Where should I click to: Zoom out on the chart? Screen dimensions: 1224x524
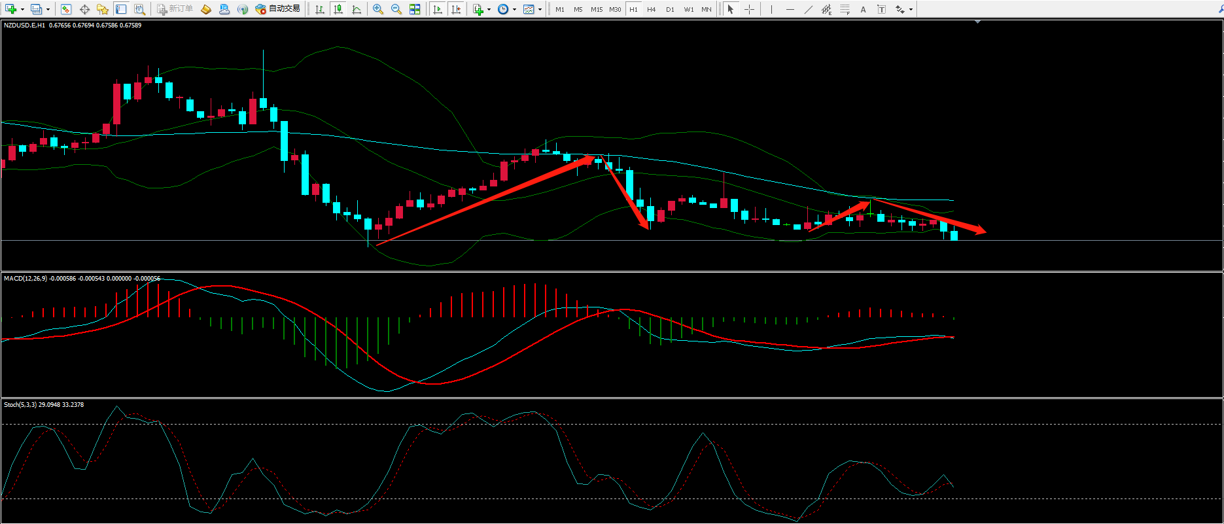pyautogui.click(x=396, y=9)
